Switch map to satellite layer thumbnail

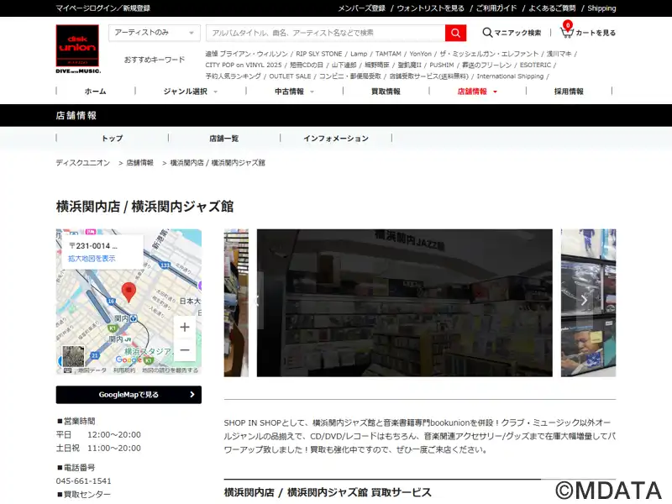pos(73,356)
